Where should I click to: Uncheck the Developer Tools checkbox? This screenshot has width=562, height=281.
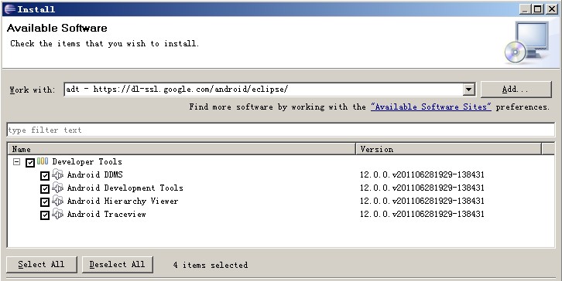[30, 163]
